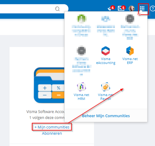Screen dimensions: 155x146
Task: Click the help question mark icon
Action: 153,9
